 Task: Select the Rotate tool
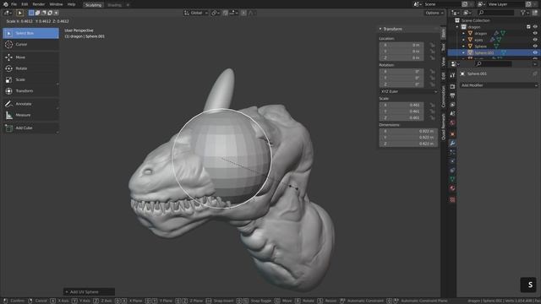tap(30, 68)
